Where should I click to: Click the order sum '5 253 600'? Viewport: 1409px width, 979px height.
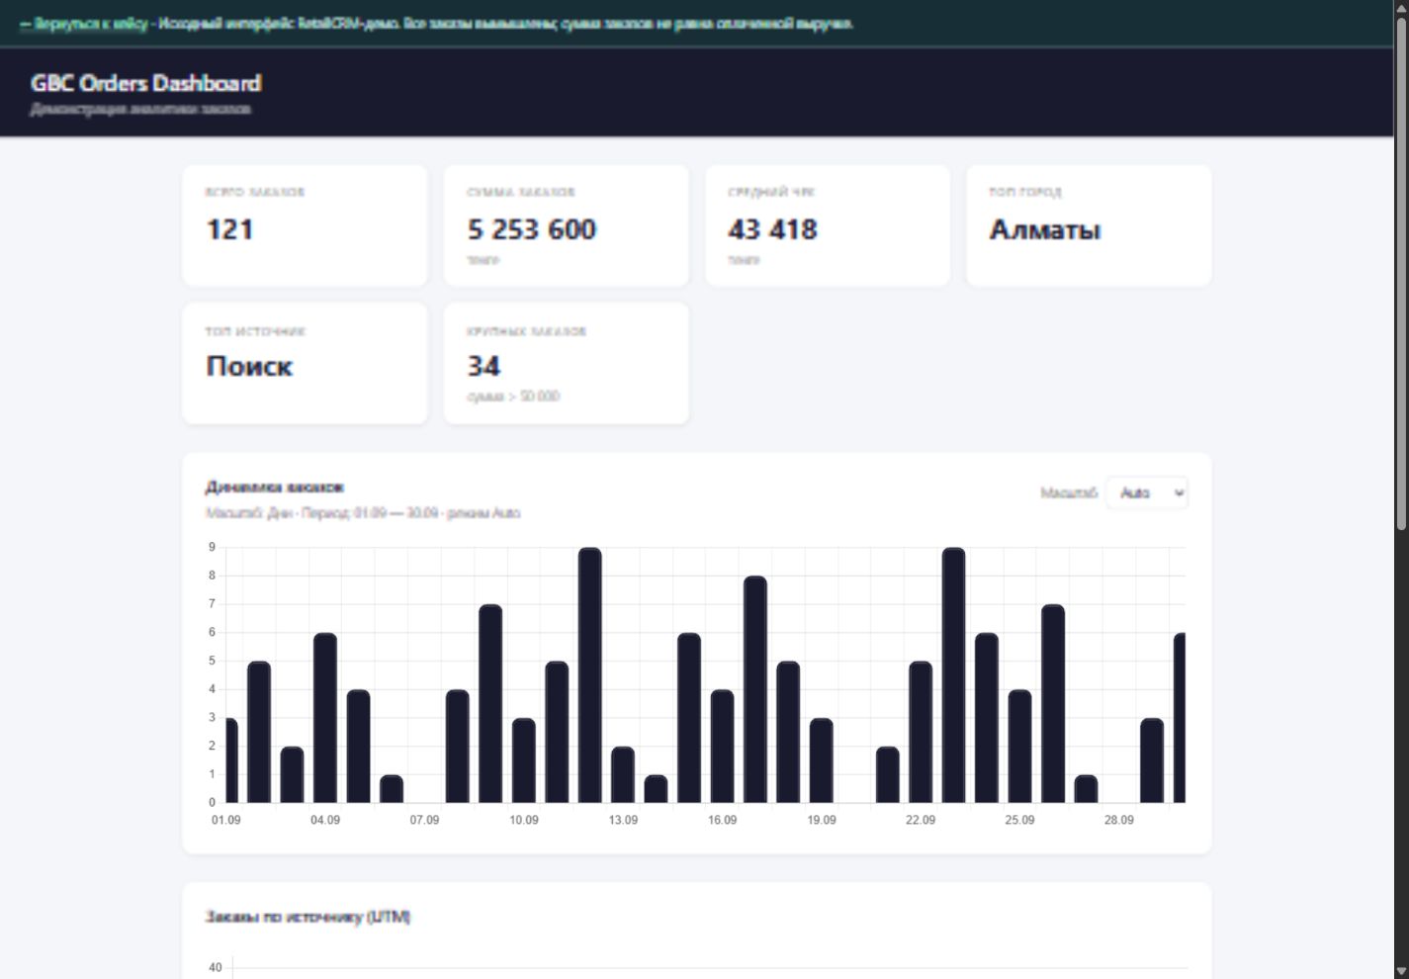(531, 229)
